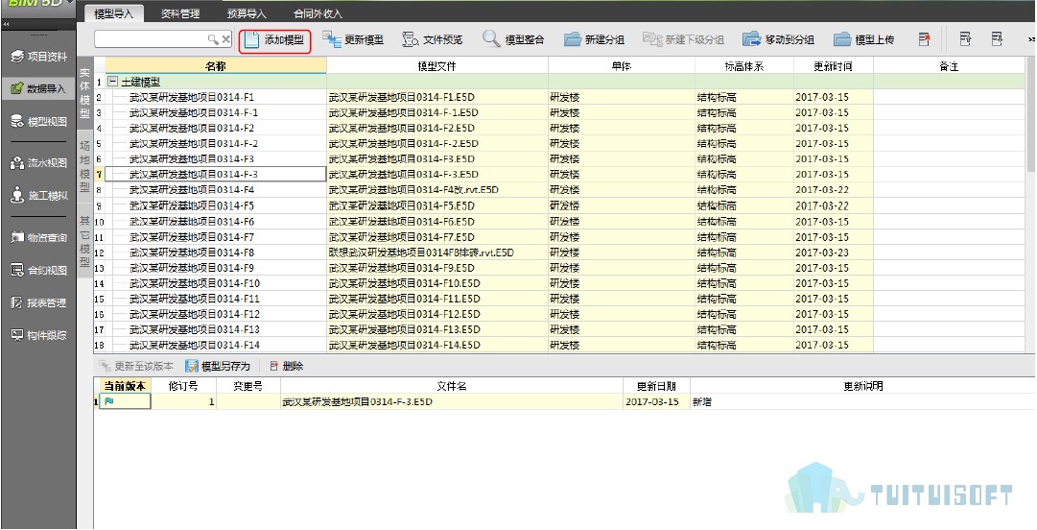Open 施工模拟 in the left sidebar
Screen dimensions: 1037x530
coord(38,195)
